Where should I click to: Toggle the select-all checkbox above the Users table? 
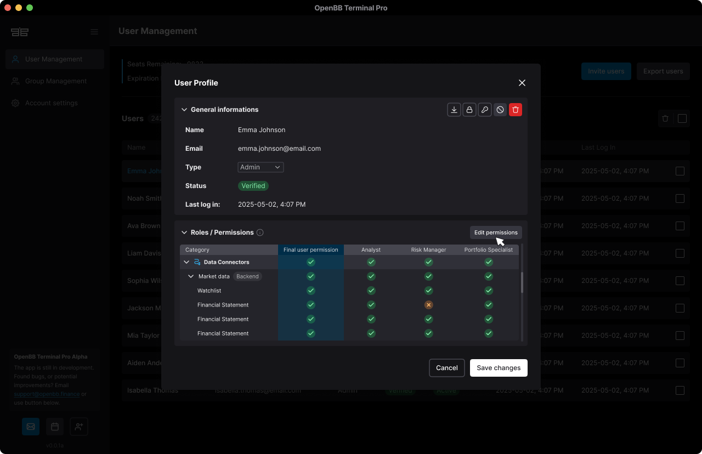pos(682,118)
